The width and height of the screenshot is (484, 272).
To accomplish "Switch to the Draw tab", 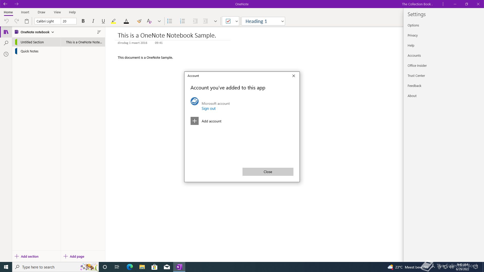I will [41, 12].
